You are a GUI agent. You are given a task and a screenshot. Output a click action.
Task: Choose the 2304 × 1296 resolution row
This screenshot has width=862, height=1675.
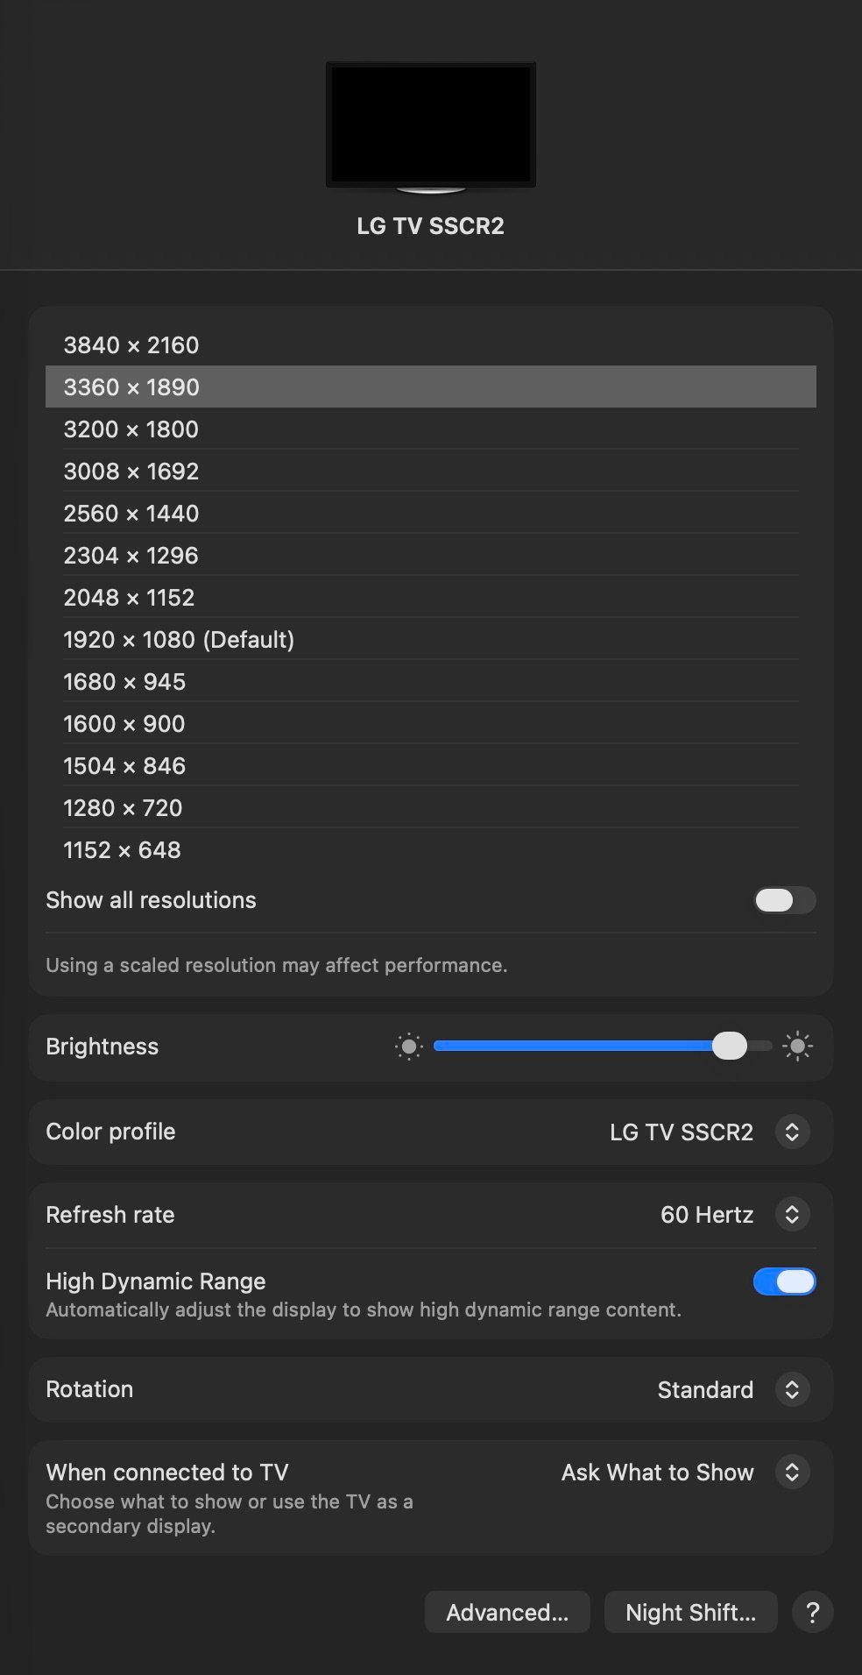[431, 555]
